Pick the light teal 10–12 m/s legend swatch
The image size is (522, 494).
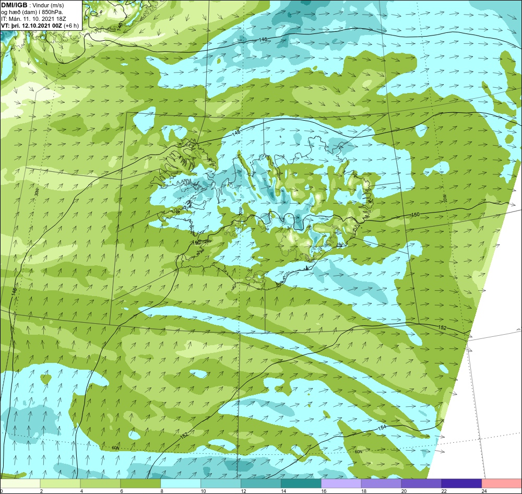tap(221, 484)
